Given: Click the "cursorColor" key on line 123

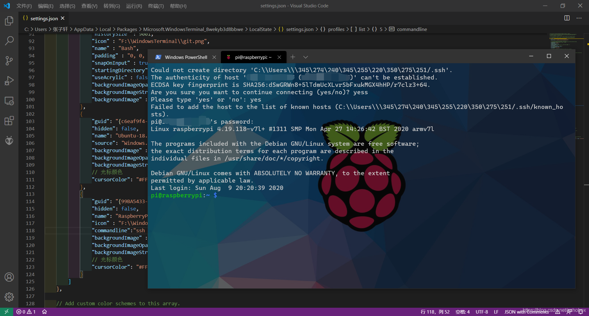Looking at the screenshot, I should [x=111, y=267].
